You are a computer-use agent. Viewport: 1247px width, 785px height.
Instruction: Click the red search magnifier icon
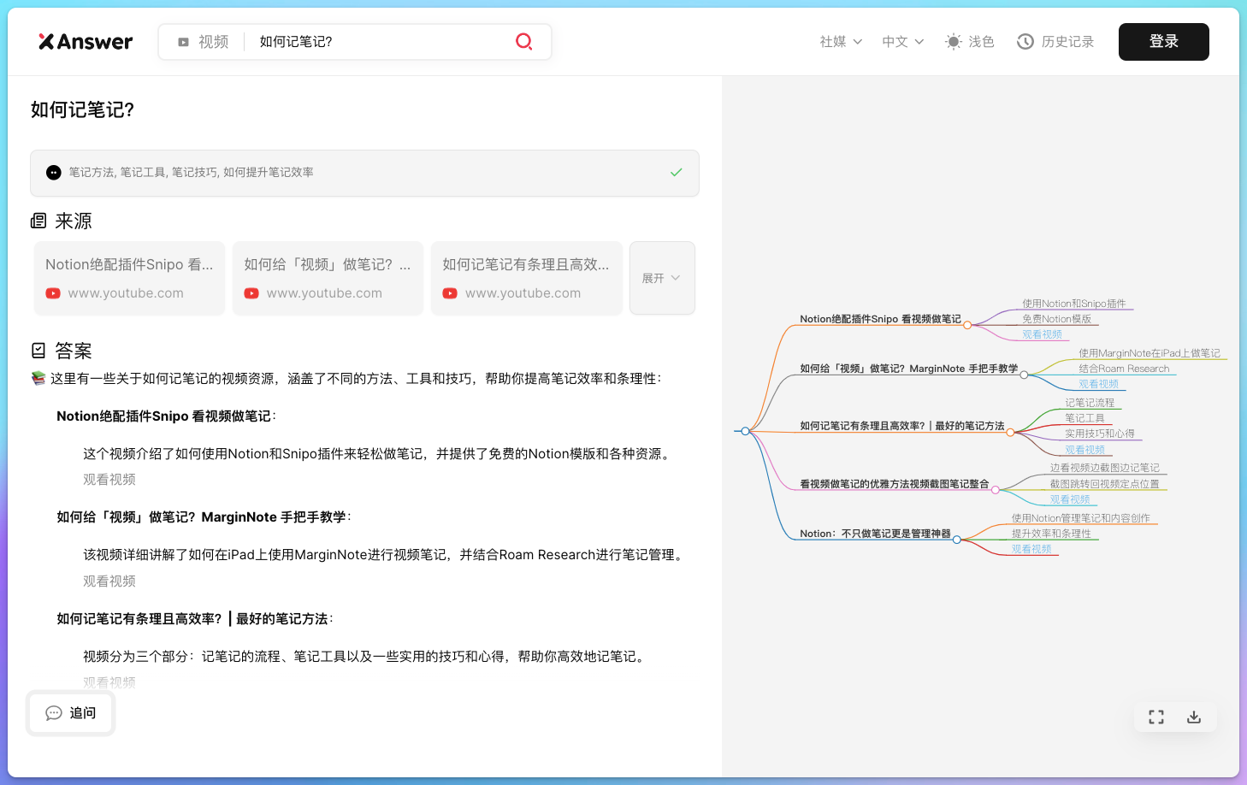click(x=523, y=42)
